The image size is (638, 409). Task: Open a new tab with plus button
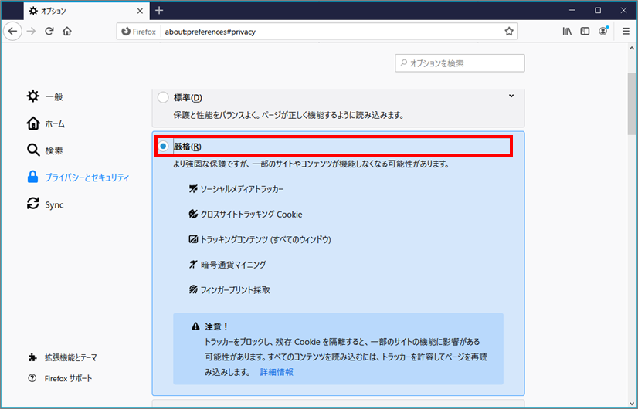159,11
